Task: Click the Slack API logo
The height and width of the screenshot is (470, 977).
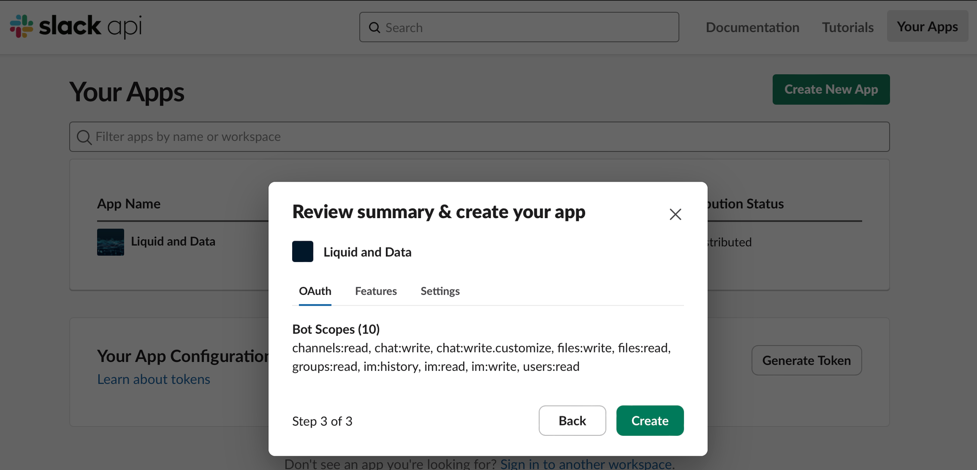Action: 76,26
